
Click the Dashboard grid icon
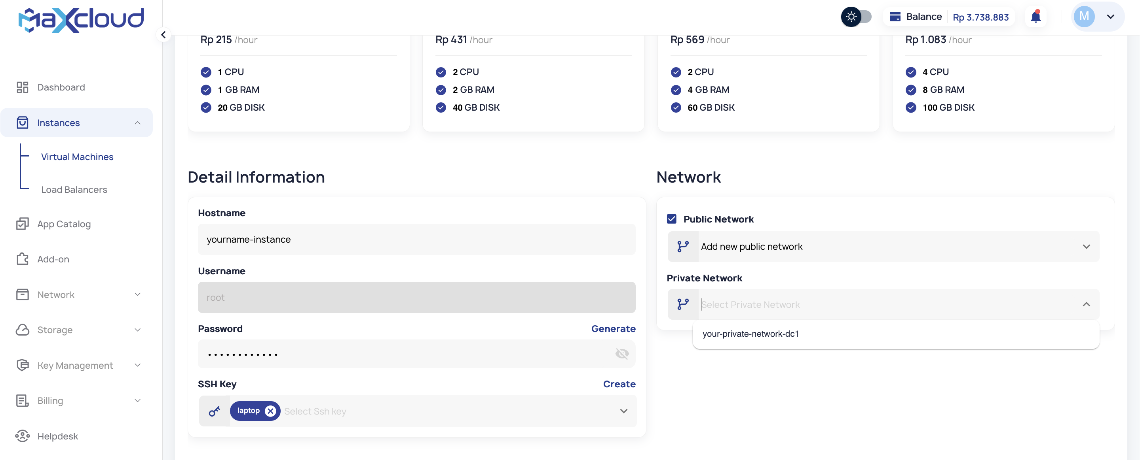click(22, 87)
